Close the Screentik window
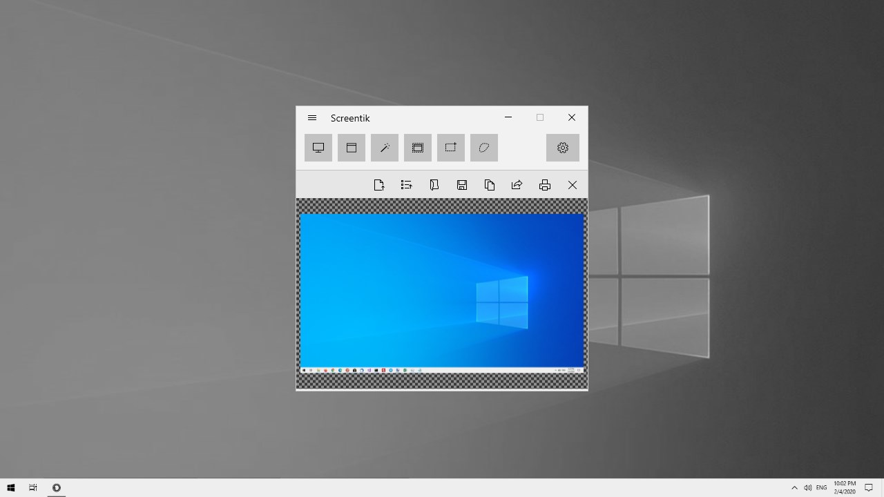The image size is (884, 497). coord(572,118)
